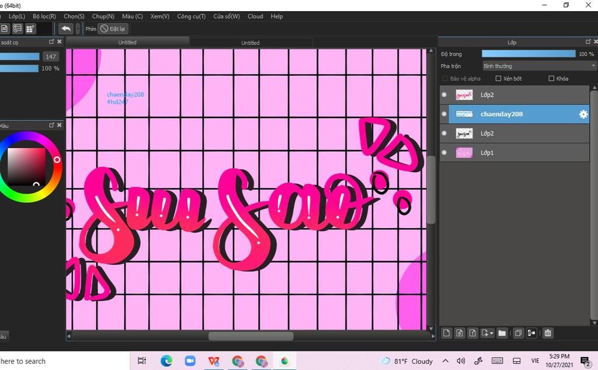
Task: Open the Chụp(N) snap menu
Action: click(103, 16)
